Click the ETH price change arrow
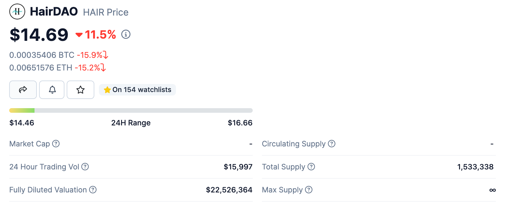Viewport: 506px width, 214px height. (x=103, y=68)
